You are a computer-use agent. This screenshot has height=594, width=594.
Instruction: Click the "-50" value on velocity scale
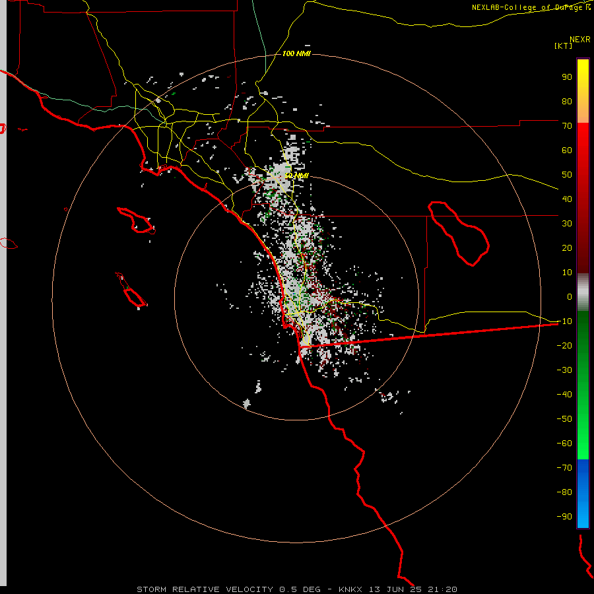(x=564, y=419)
